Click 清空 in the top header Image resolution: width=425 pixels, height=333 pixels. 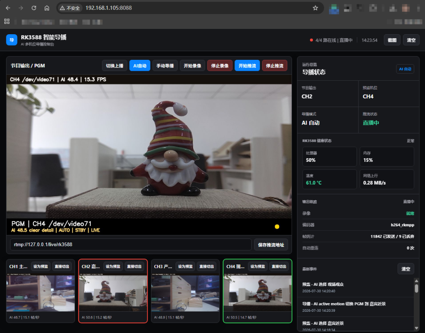point(411,40)
